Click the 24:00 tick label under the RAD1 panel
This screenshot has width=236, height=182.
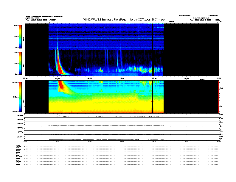point(219,78)
